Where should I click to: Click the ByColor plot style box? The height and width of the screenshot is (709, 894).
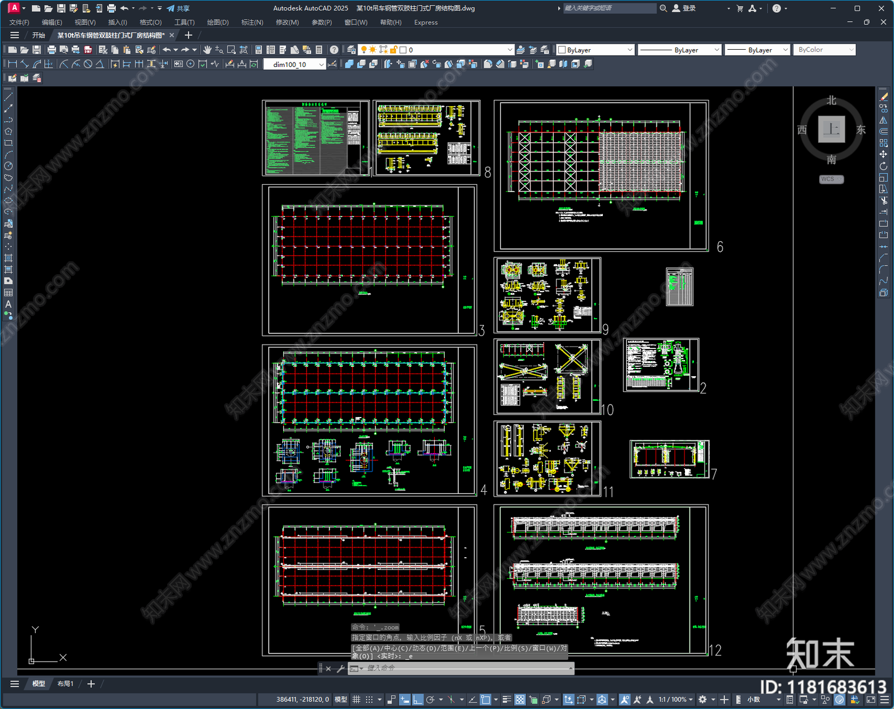(x=824, y=50)
